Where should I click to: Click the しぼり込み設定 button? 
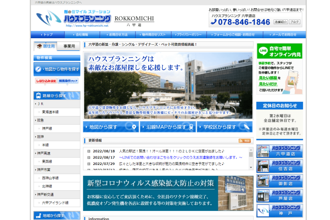[x=46, y=81]
